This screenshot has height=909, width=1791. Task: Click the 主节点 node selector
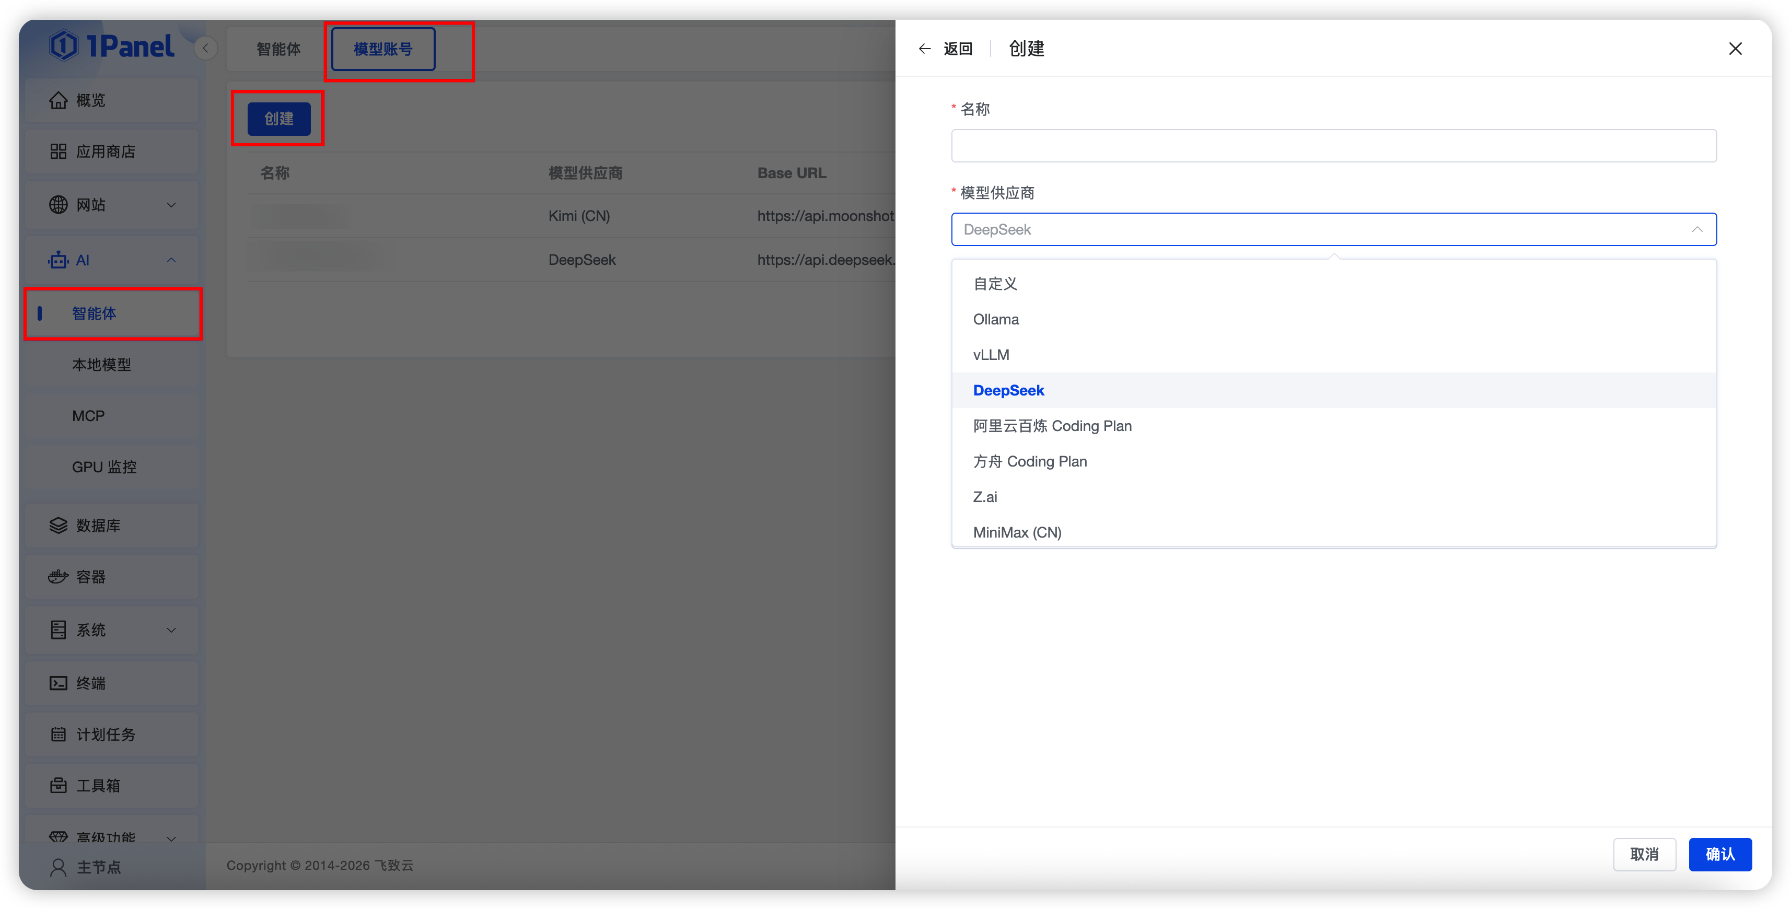click(98, 867)
